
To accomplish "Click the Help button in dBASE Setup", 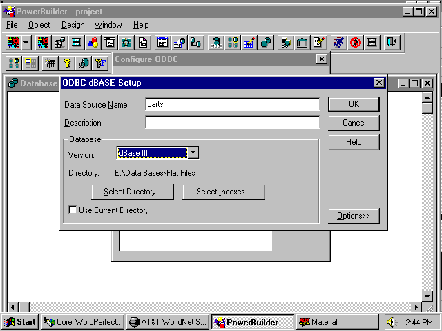I will [354, 142].
